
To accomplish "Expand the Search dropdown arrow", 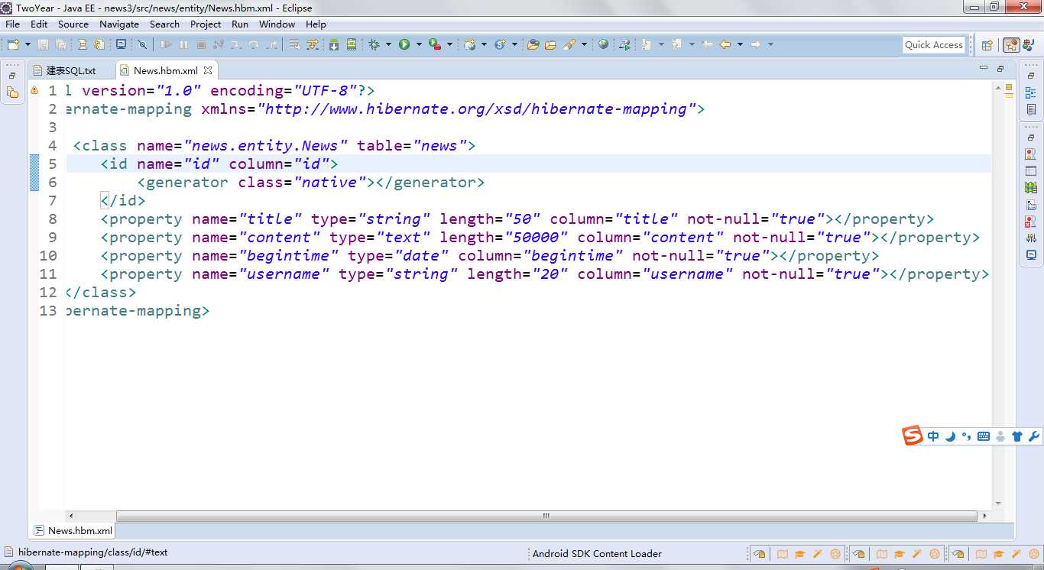I will pos(584,44).
